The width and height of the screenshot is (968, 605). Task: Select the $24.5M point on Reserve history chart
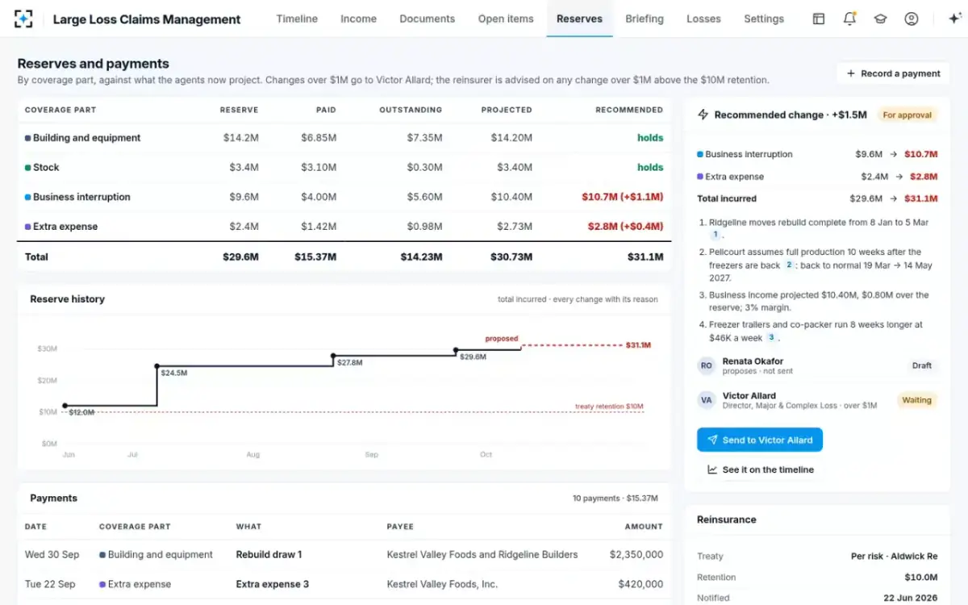coord(156,366)
